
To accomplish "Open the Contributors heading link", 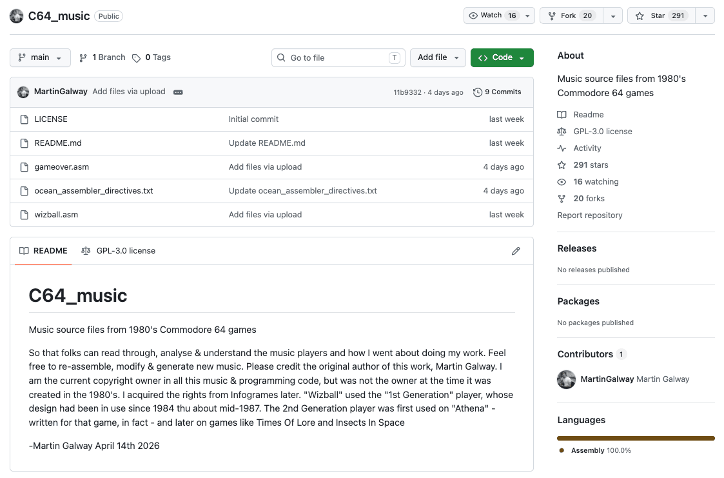I will [591, 354].
